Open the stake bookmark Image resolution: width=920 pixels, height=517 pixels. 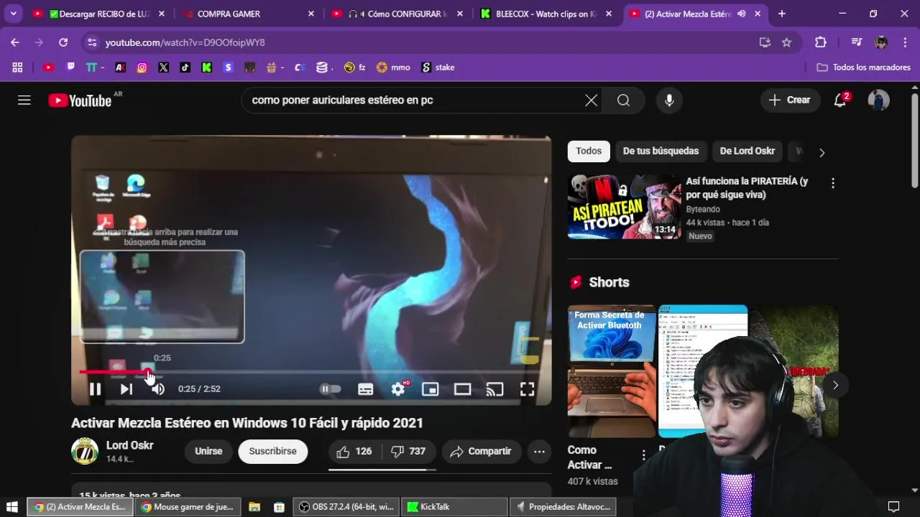coord(438,67)
